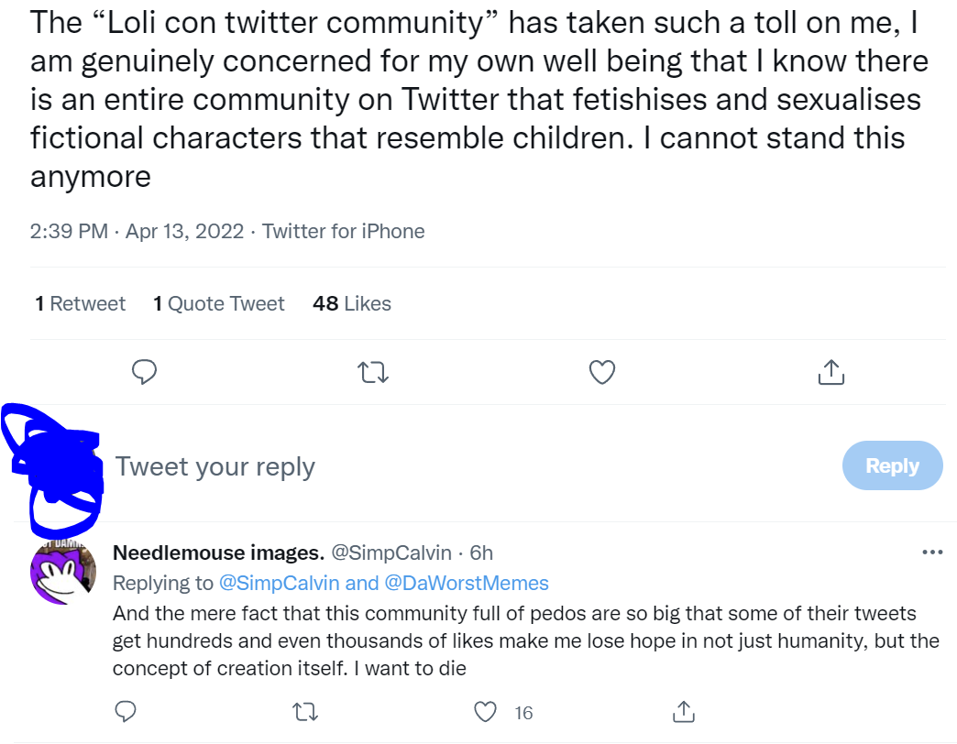Reply to the Needlemouse images tweet via comment icon
The height and width of the screenshot is (744, 957).
(126, 712)
